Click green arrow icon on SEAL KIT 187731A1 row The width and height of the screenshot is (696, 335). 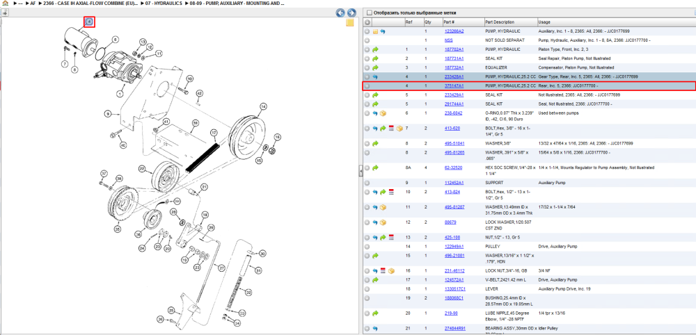pyautogui.click(x=375, y=58)
